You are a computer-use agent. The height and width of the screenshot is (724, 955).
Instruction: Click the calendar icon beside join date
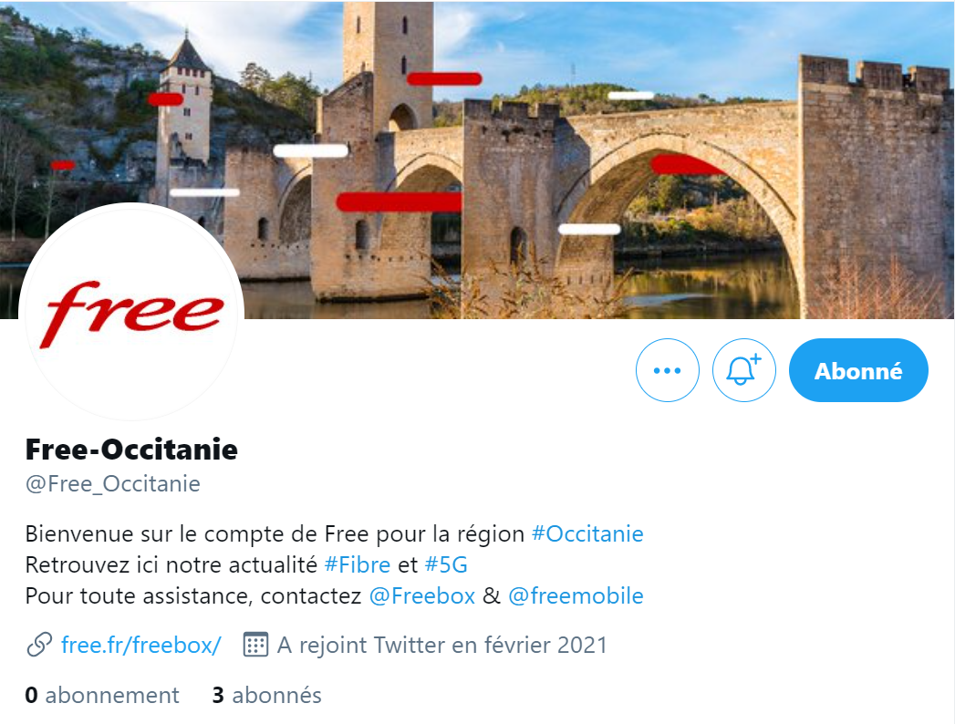255,645
